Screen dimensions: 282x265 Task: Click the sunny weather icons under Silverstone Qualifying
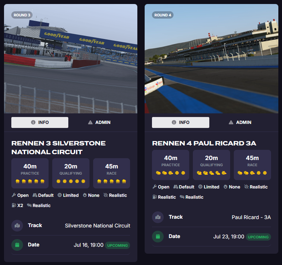(70, 181)
